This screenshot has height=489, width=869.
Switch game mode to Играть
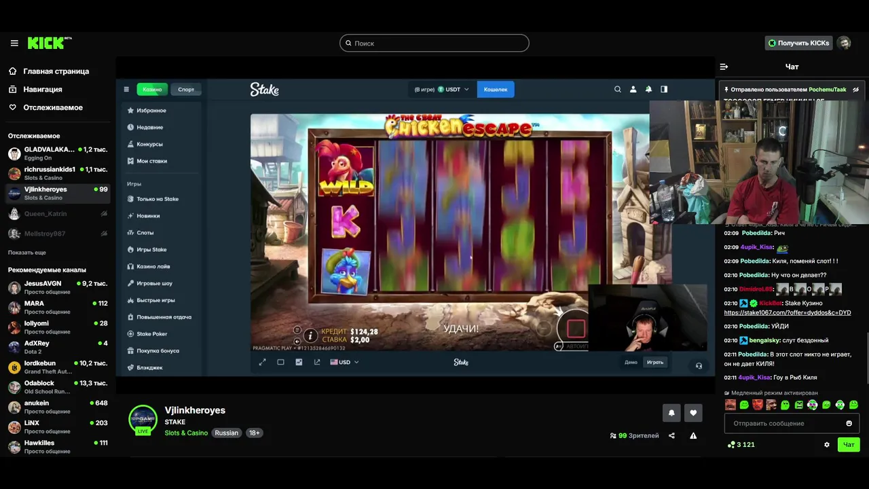[655, 362]
